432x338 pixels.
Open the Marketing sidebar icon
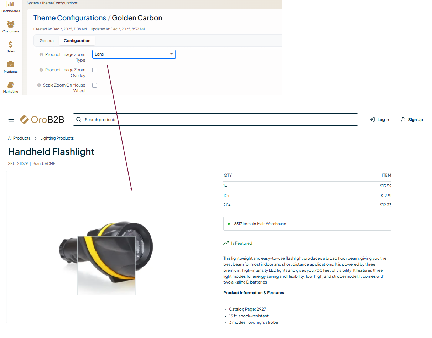click(11, 87)
